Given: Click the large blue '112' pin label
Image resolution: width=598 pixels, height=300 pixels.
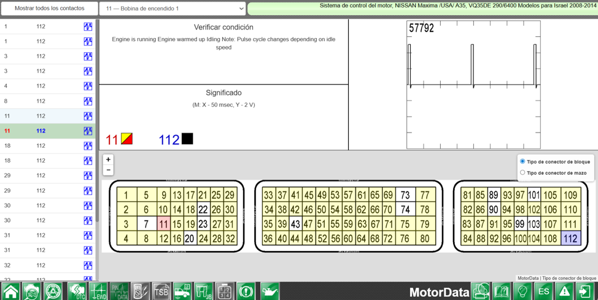Looking at the screenshot, I should point(169,140).
